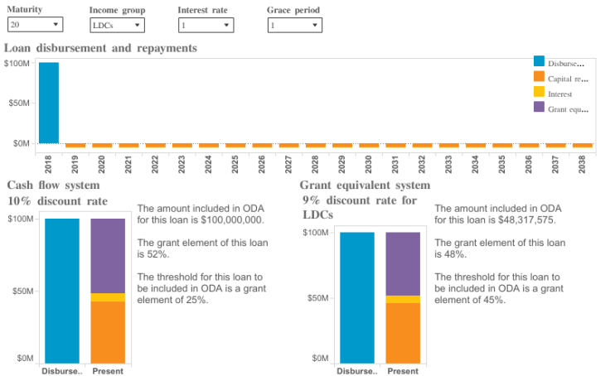Click the blue Disbursement legend swatch
The width and height of the screenshot is (610, 376).
tap(539, 62)
